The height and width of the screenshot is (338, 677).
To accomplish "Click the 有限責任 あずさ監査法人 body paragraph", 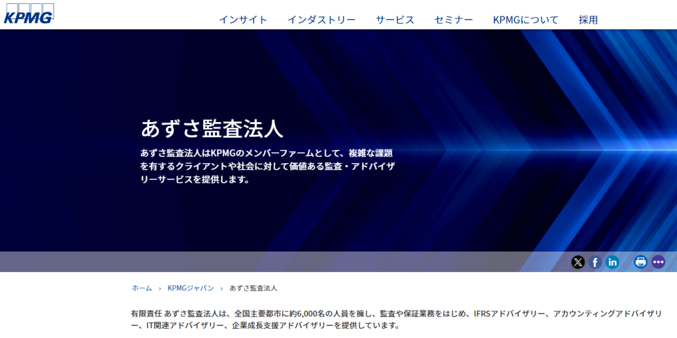I will click(395, 320).
